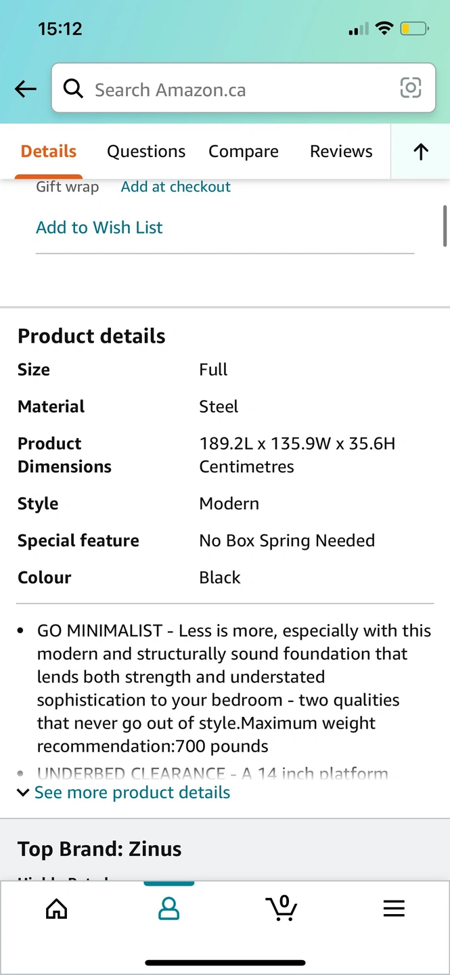
Task: Check the battery status icon
Action: 413,29
